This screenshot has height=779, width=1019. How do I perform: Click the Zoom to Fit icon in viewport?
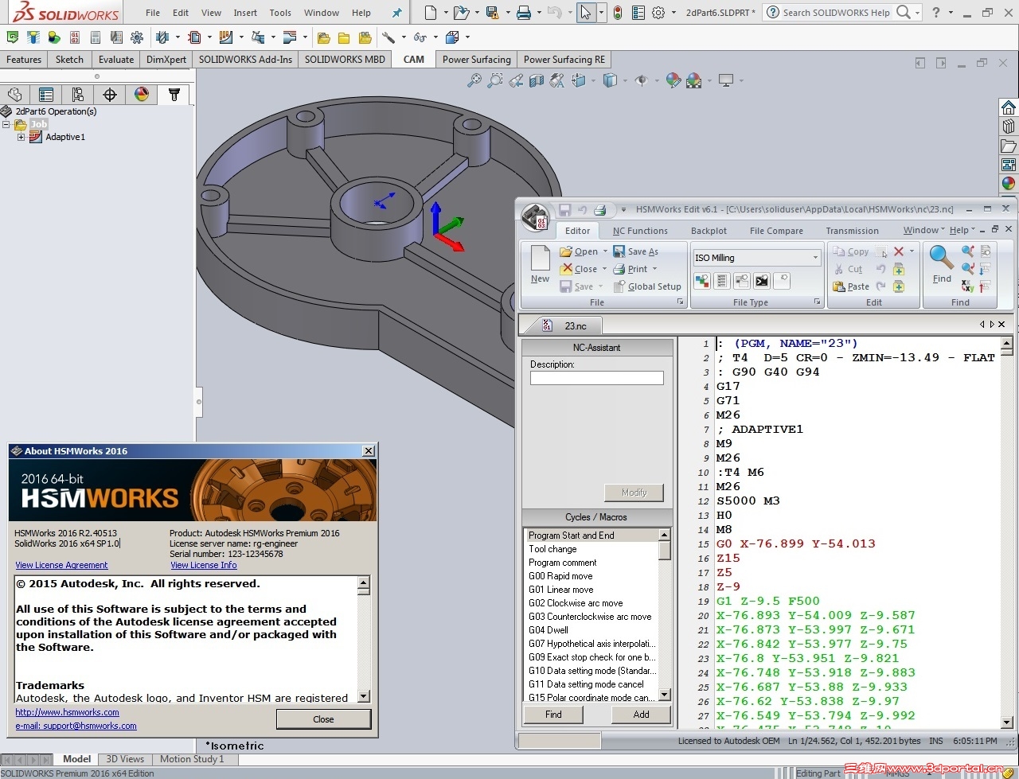pyautogui.click(x=474, y=80)
